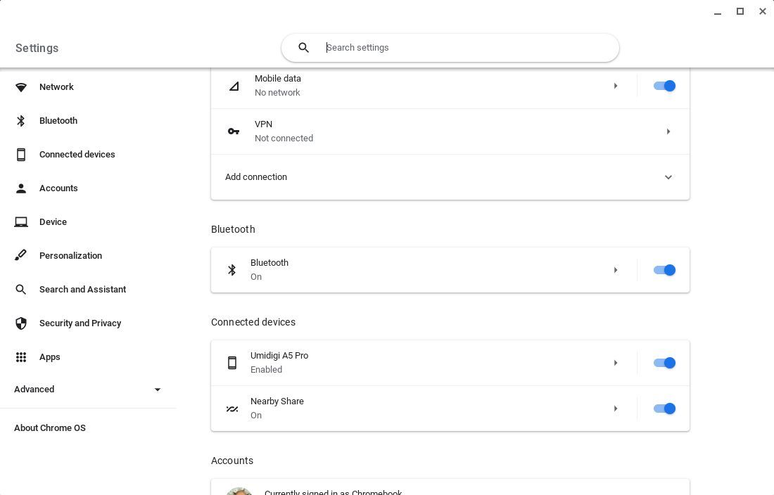Expand the Add connection section

(668, 177)
